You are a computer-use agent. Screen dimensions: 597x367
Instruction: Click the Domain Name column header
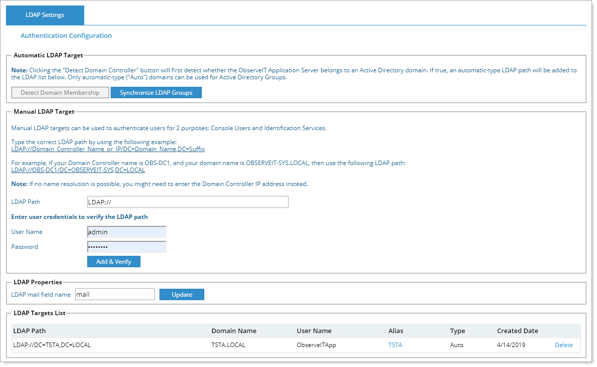click(234, 331)
